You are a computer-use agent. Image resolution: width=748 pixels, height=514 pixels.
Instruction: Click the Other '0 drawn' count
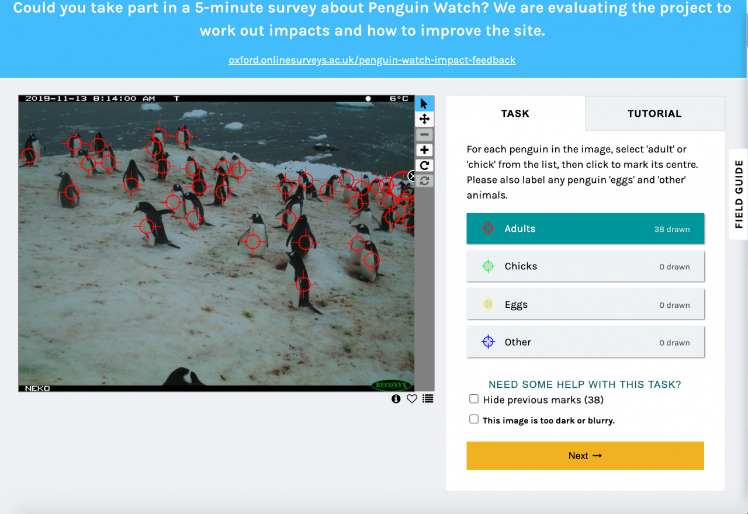tap(674, 343)
